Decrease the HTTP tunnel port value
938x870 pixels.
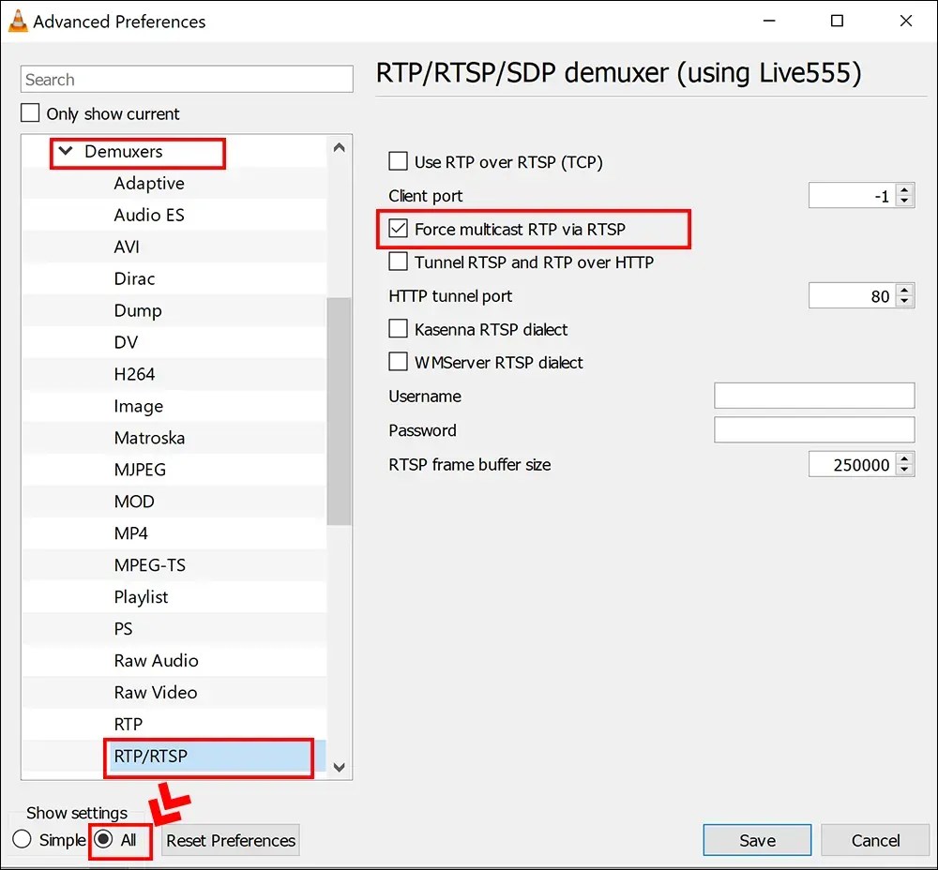[904, 302]
